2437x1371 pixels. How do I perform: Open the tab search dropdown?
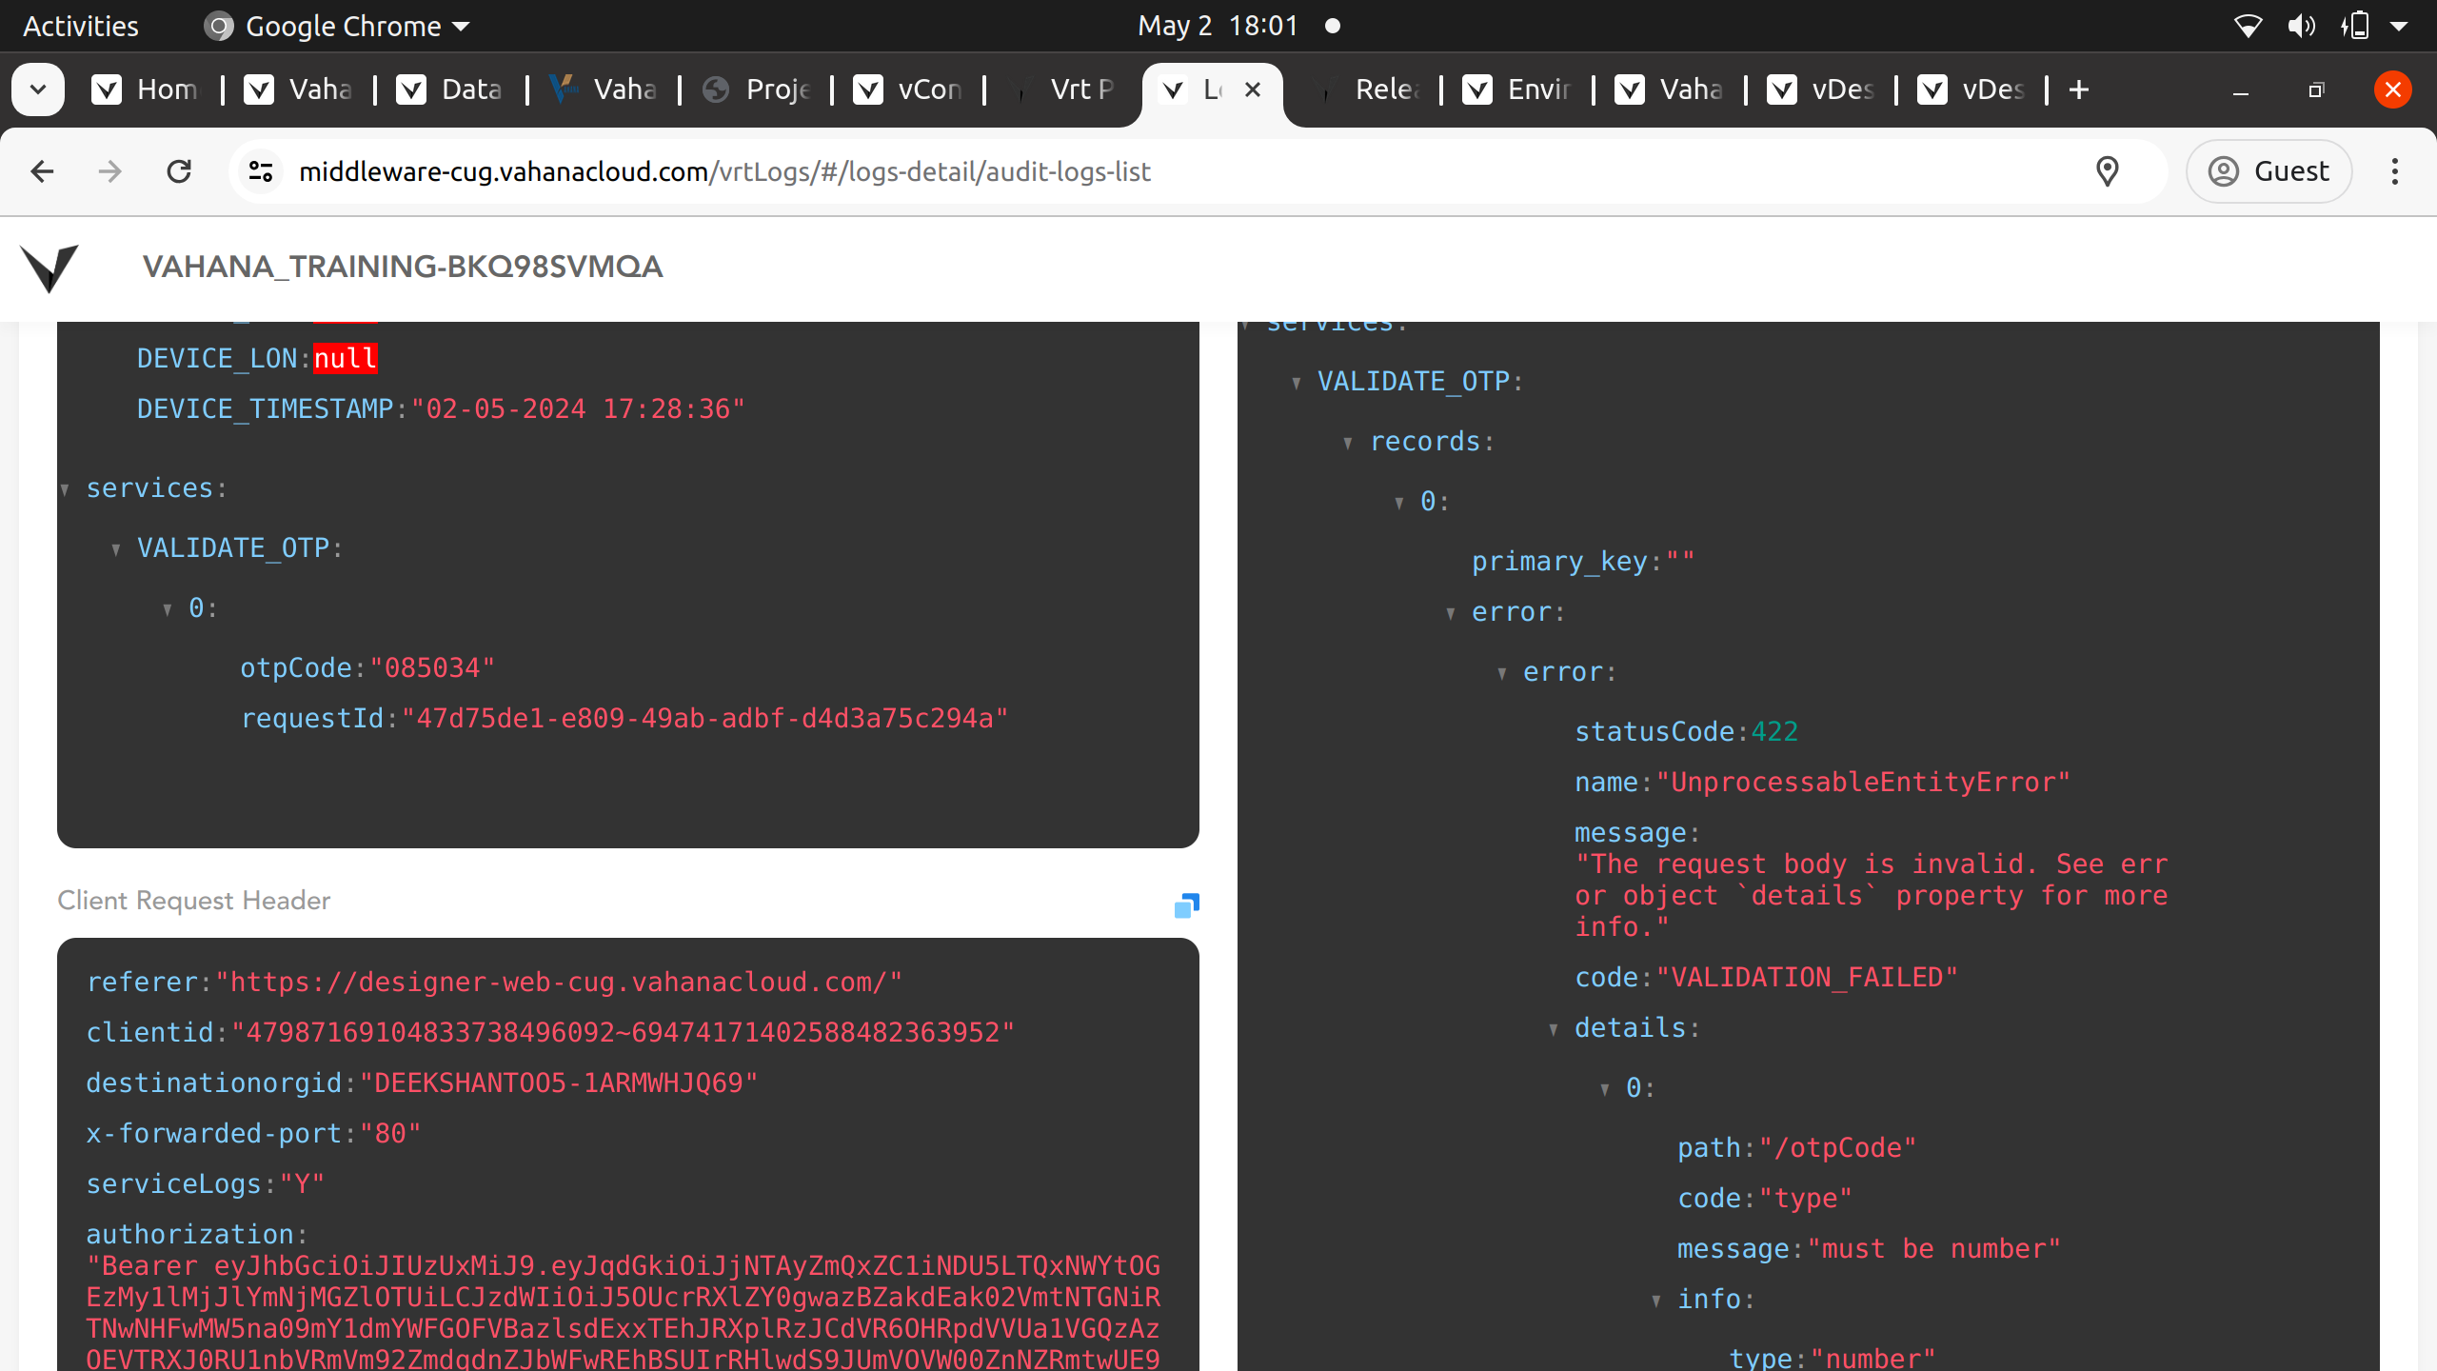(x=38, y=89)
